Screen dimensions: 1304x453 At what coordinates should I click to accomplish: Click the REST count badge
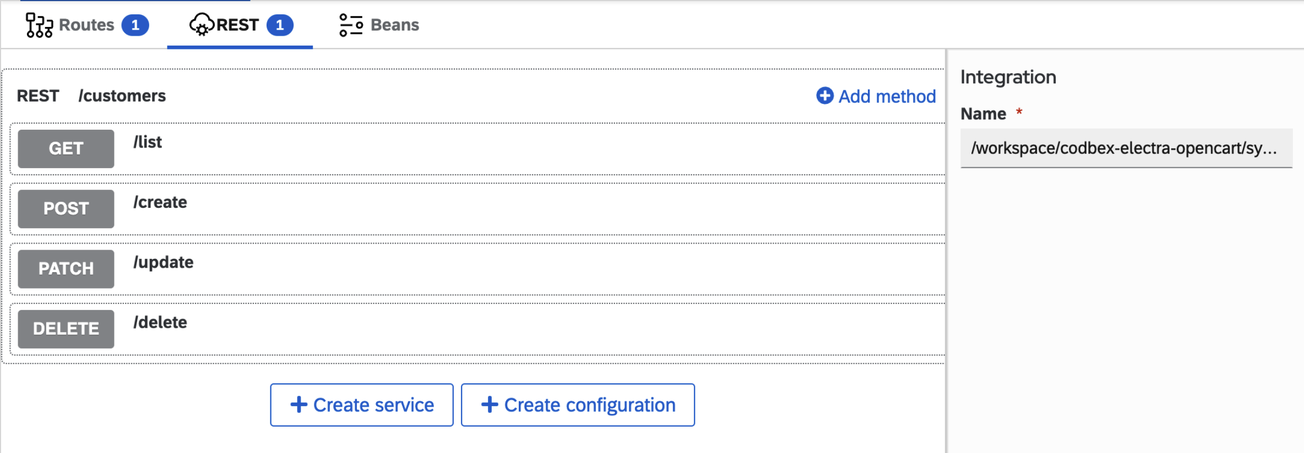[x=280, y=25]
